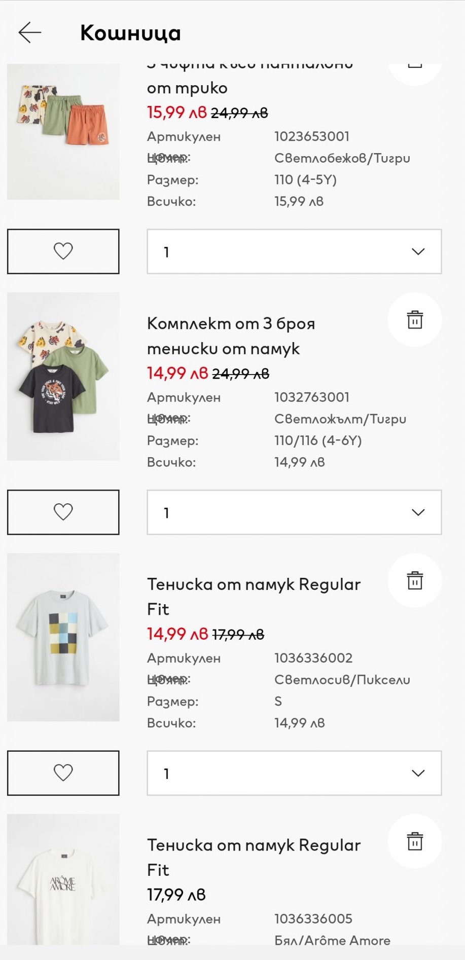Add the Pixels t-shirt to favorites
This screenshot has height=960, width=465.
[x=63, y=773]
